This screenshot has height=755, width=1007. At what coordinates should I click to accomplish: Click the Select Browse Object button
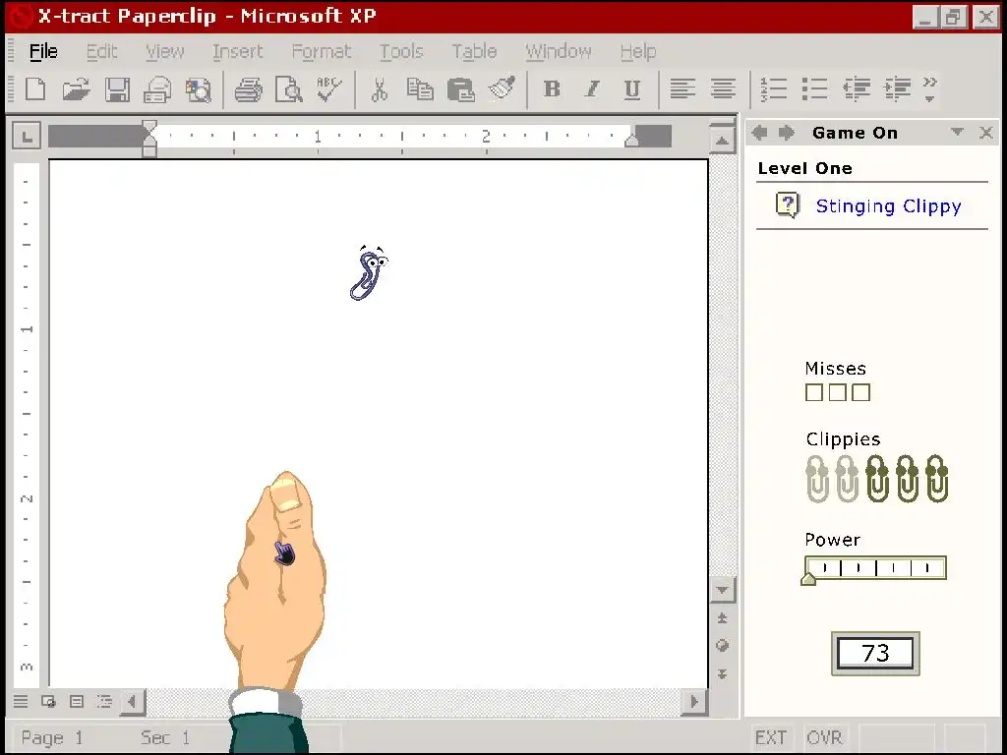[723, 646]
